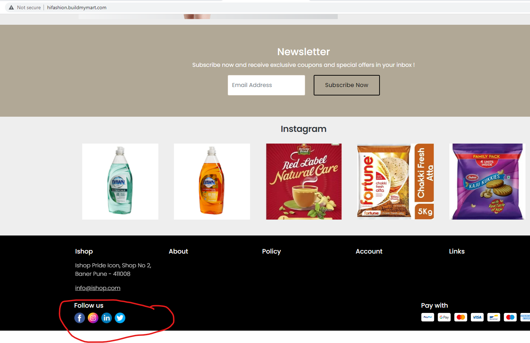
Task: Click the "Follow us" label
Action: [89, 306]
